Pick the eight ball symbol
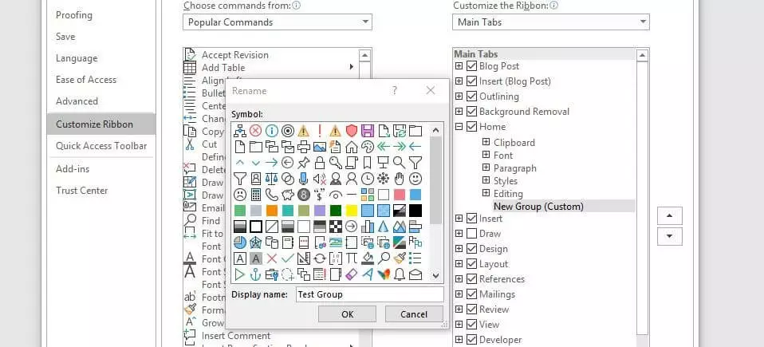 coord(304,195)
